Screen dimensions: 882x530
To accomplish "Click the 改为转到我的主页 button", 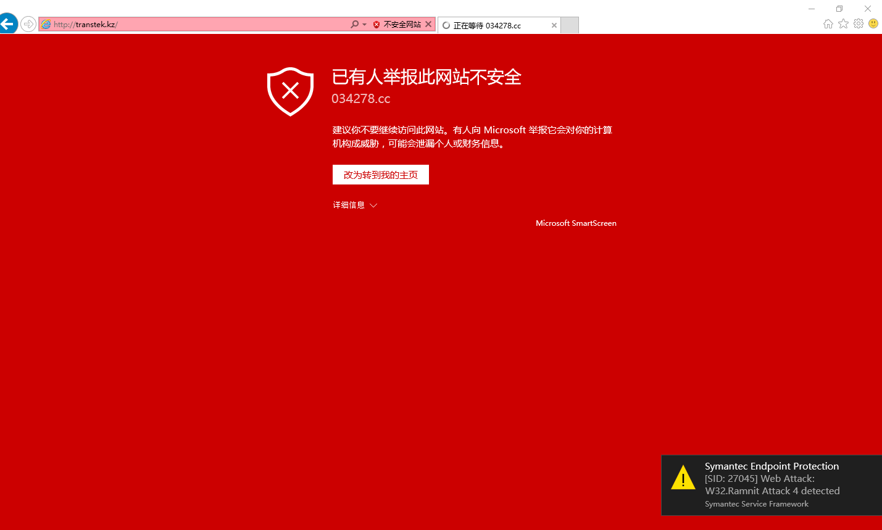I will tap(381, 175).
